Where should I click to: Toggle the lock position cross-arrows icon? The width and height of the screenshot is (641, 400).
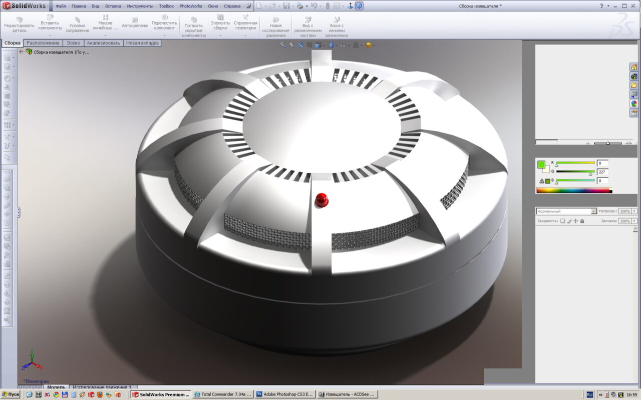[575, 220]
